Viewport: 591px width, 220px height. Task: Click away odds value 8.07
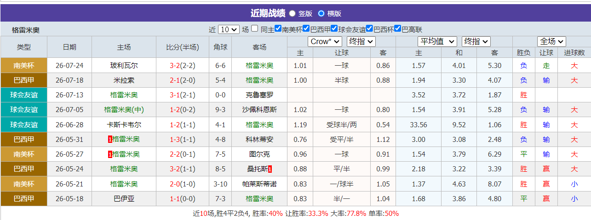pos(494,184)
